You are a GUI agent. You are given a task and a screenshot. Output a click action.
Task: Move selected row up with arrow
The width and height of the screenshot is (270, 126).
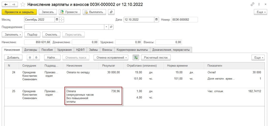coord(30,57)
